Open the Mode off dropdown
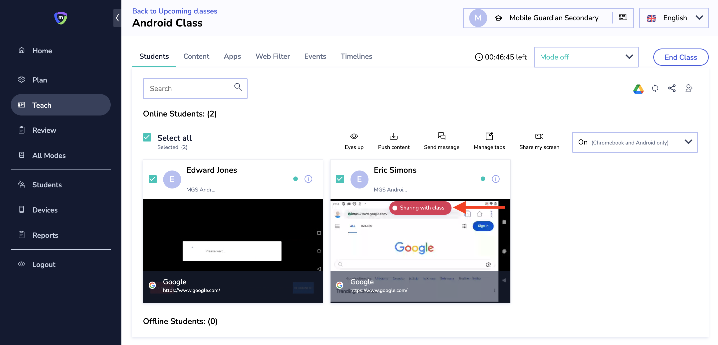This screenshot has width=718, height=345. tap(586, 57)
